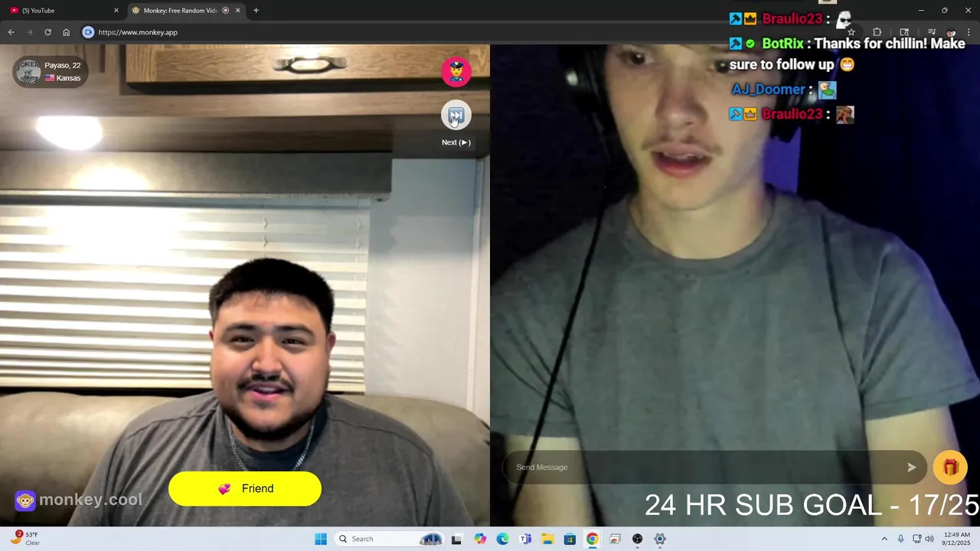The image size is (980, 551).
Task: Open Microsoft Edge from the taskbar
Action: click(x=502, y=540)
